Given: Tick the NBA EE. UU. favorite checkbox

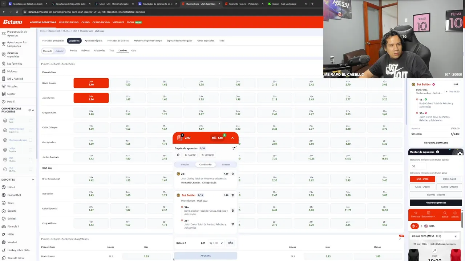Looking at the screenshot, I should (x=31, y=159).
